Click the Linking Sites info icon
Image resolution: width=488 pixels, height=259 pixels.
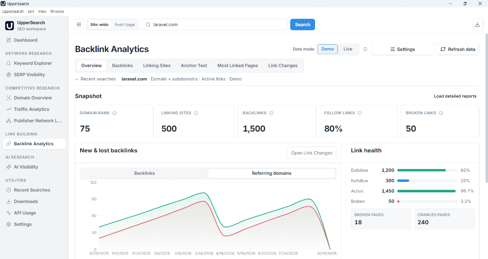196,113
